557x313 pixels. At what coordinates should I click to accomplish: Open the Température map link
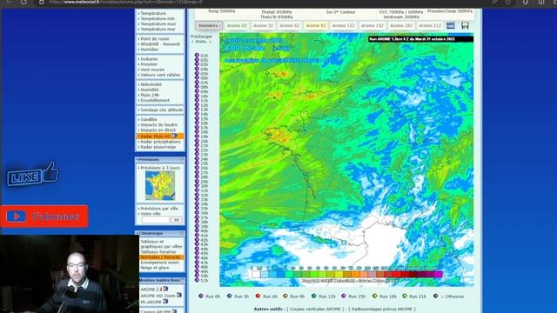pos(153,13)
